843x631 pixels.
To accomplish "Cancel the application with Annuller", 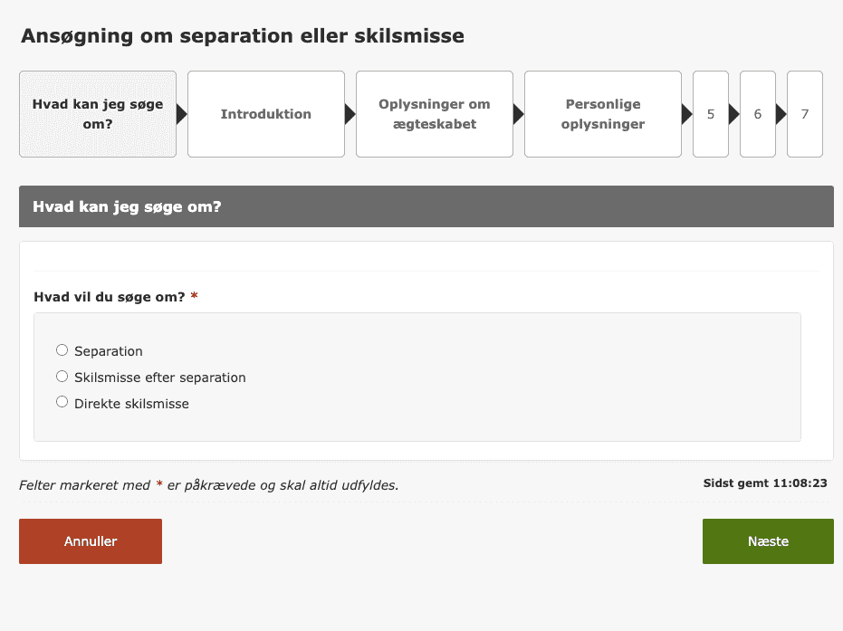I will pyautogui.click(x=90, y=540).
